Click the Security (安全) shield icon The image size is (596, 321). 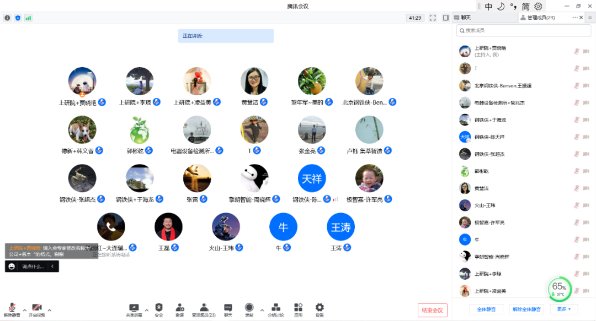pos(159,308)
